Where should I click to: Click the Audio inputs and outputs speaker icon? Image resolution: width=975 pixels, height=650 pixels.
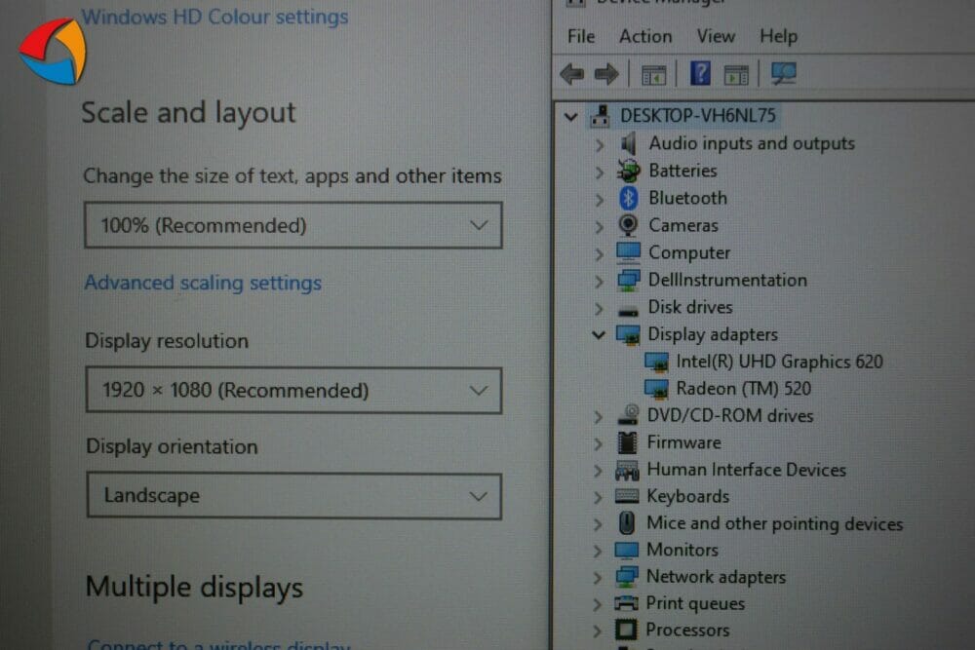[x=629, y=143]
